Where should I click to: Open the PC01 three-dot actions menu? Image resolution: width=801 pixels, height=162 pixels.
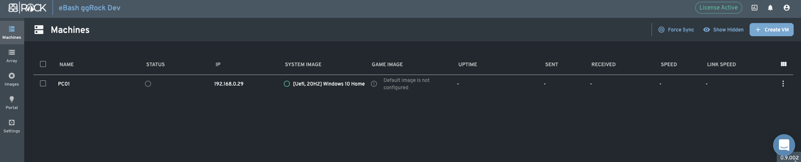[x=783, y=84]
